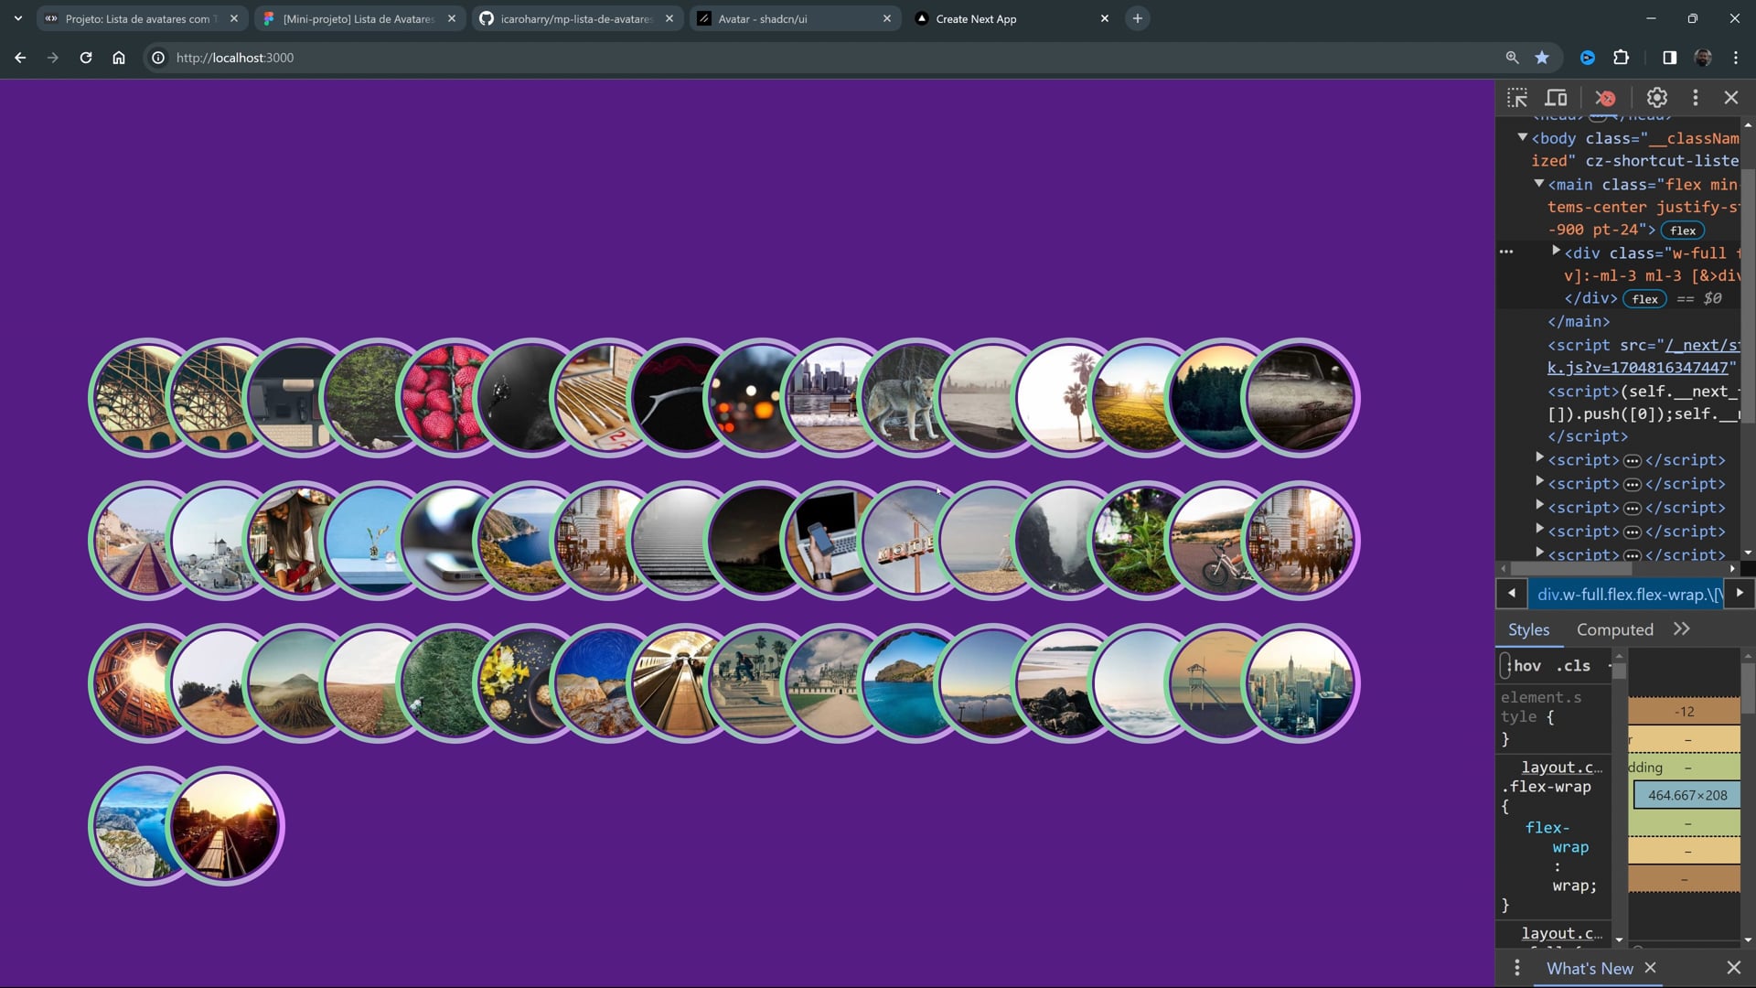Open DevTools three-dot customize menu

click(x=1695, y=98)
